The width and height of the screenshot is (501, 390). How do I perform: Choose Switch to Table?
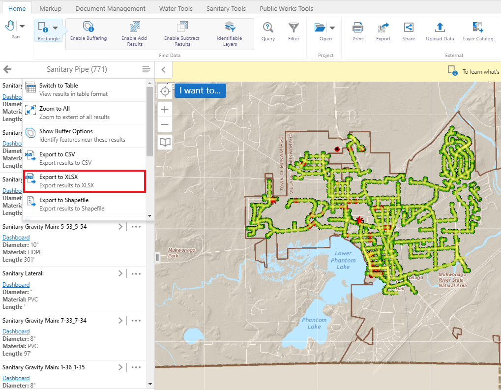pos(85,90)
